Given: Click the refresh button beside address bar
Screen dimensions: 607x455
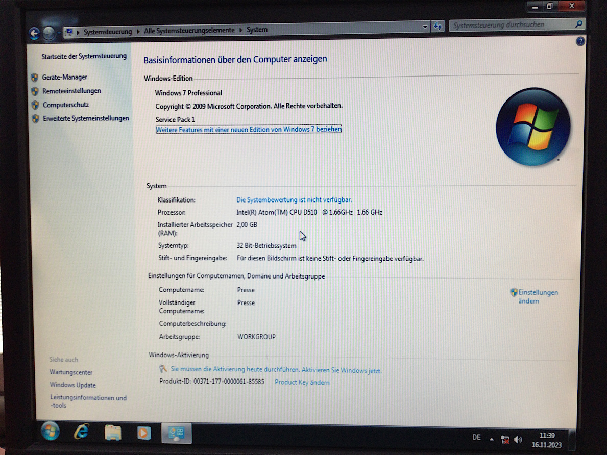Looking at the screenshot, I should tap(438, 27).
